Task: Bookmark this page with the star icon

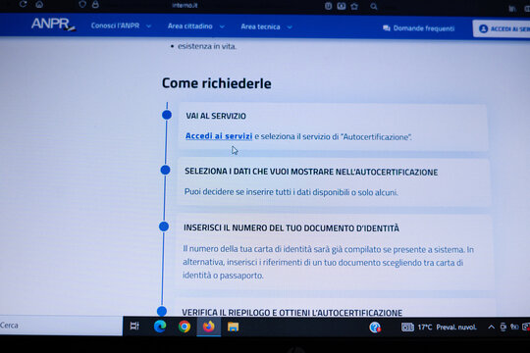Action: pos(354,7)
